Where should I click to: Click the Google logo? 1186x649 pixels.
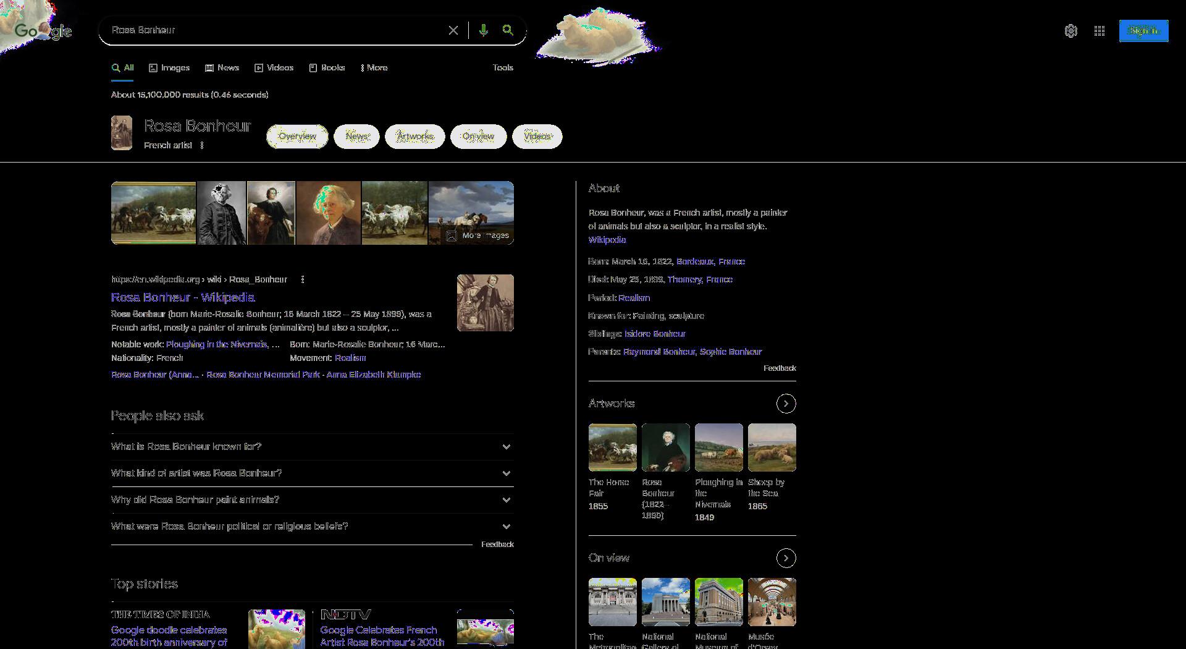tap(43, 31)
